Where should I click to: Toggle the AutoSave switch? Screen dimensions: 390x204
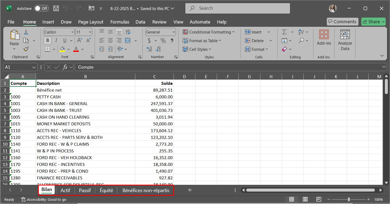pyautogui.click(x=41, y=8)
